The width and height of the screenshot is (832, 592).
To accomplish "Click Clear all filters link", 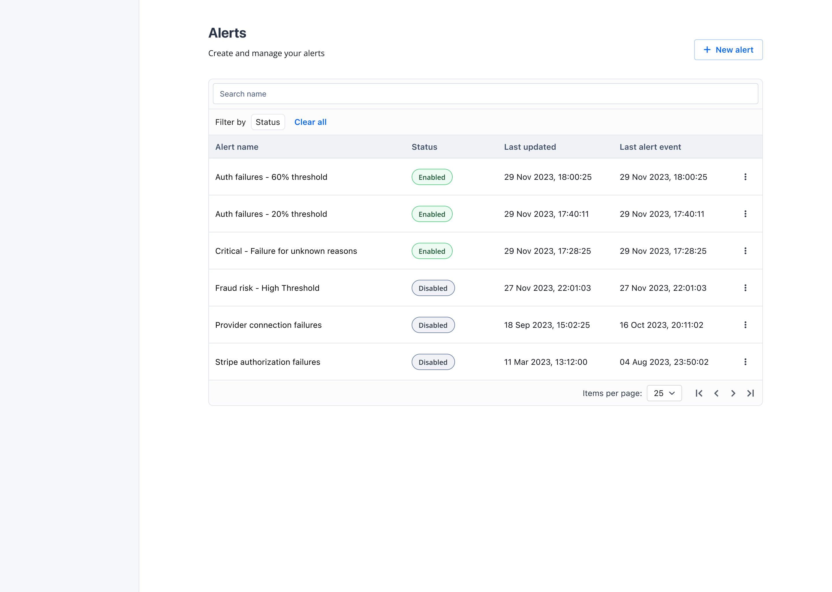I will (x=310, y=122).
